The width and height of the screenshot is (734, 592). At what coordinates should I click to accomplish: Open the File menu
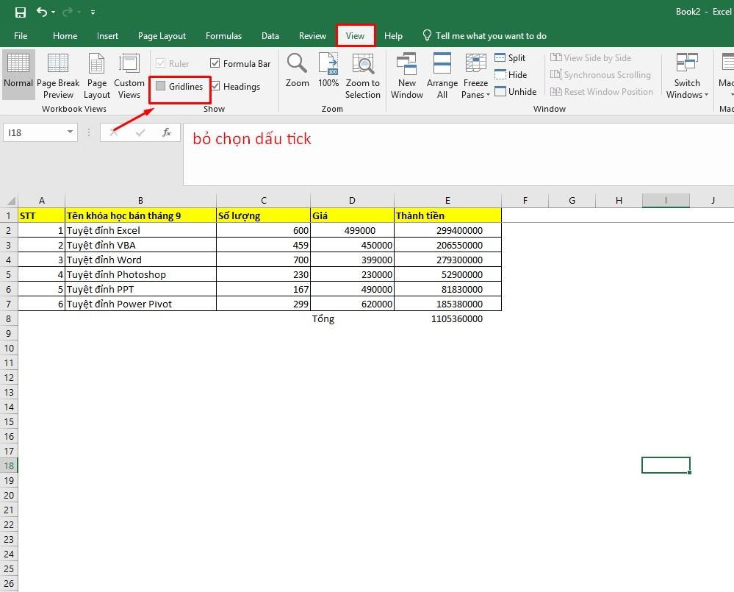(21, 35)
